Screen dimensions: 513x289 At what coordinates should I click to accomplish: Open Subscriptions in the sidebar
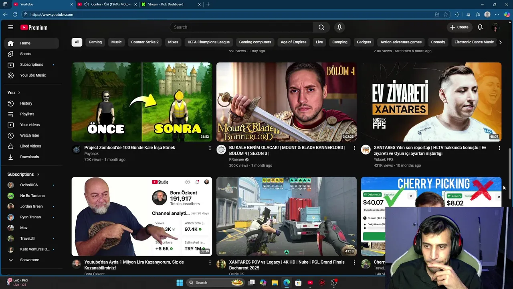(x=32, y=65)
